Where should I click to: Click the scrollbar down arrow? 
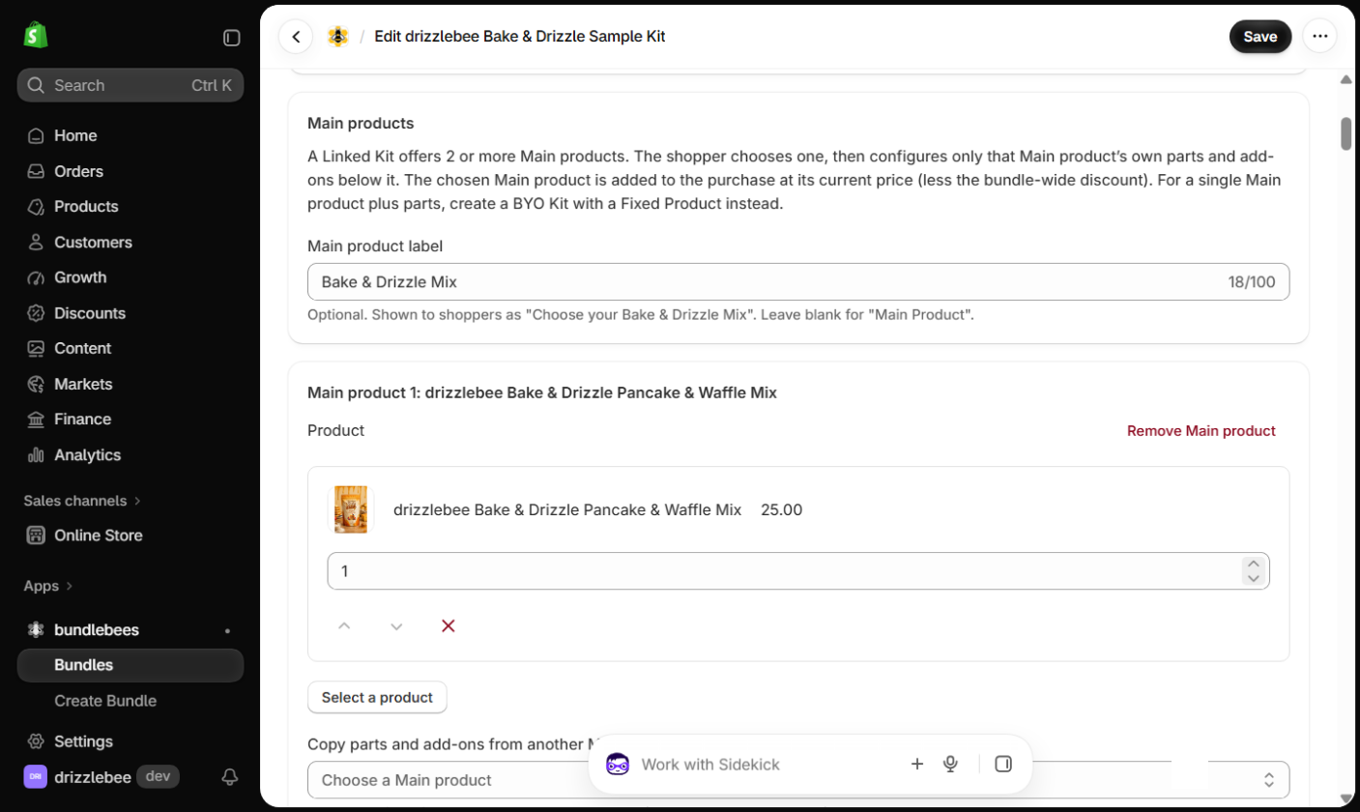(x=1346, y=798)
